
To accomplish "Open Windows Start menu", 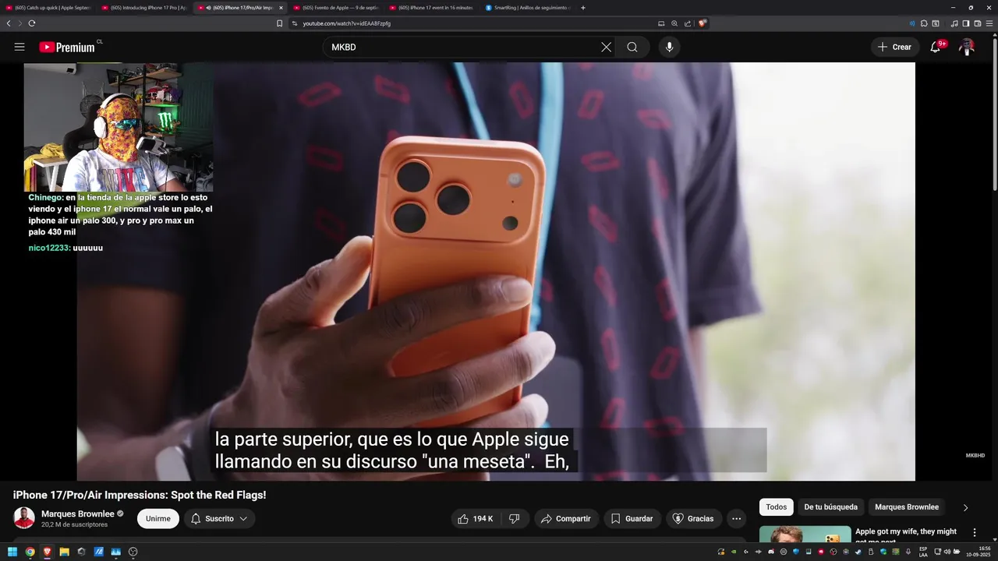I will click(x=12, y=552).
